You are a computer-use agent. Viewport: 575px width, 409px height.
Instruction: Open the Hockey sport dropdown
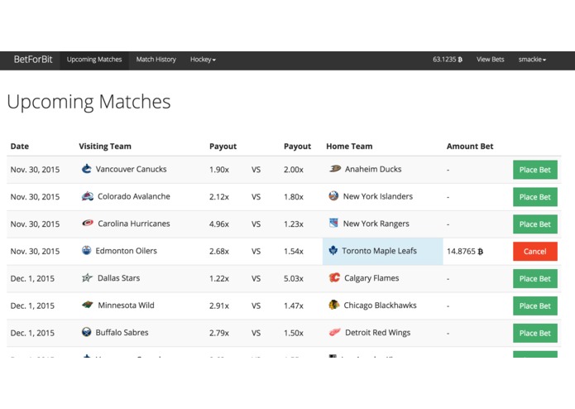coord(203,60)
